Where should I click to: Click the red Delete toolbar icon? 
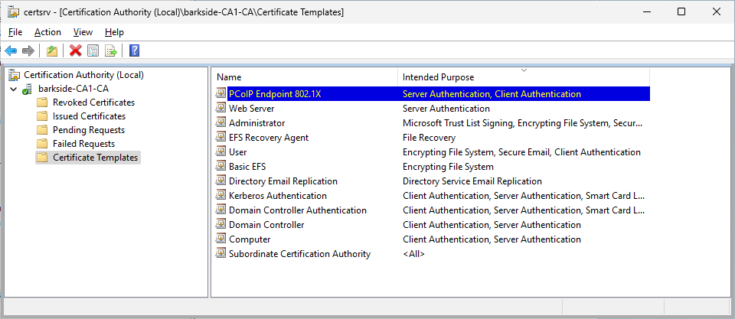[x=75, y=51]
